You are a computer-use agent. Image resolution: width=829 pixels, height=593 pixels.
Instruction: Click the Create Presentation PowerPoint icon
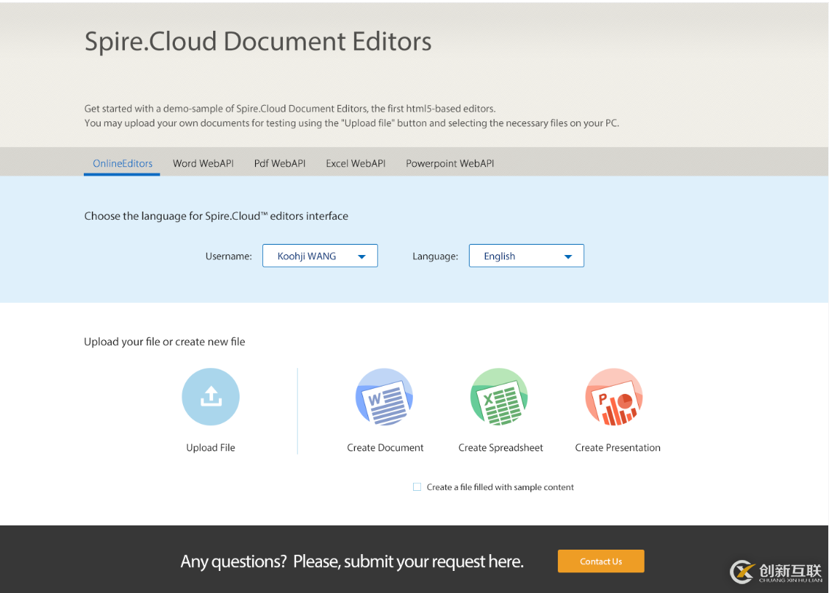614,396
